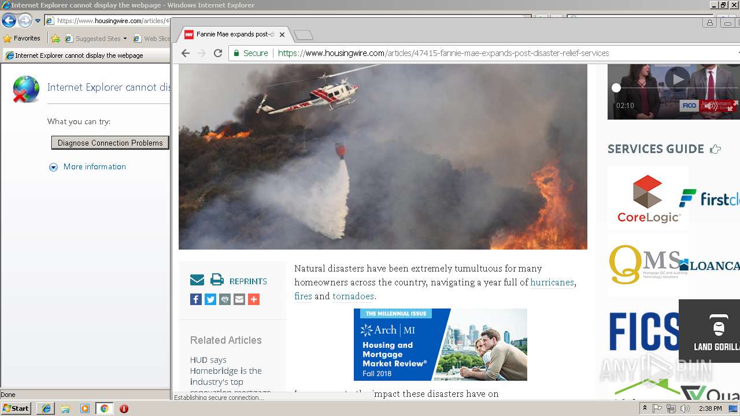Click the Arch MI Housing Market Review ad
Screen dimensions: 740x416
pyautogui.click(x=441, y=344)
